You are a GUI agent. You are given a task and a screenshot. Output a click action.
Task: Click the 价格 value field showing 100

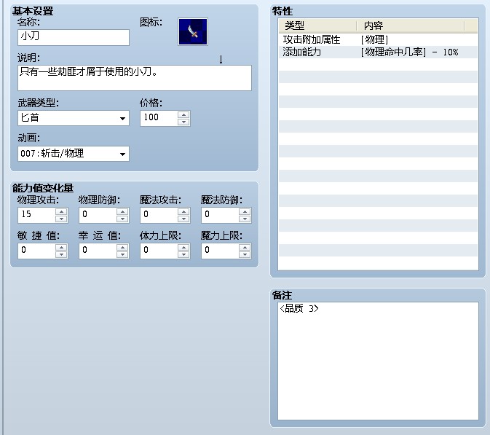[x=159, y=118]
